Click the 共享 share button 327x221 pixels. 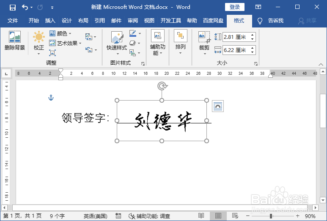[x=308, y=21]
